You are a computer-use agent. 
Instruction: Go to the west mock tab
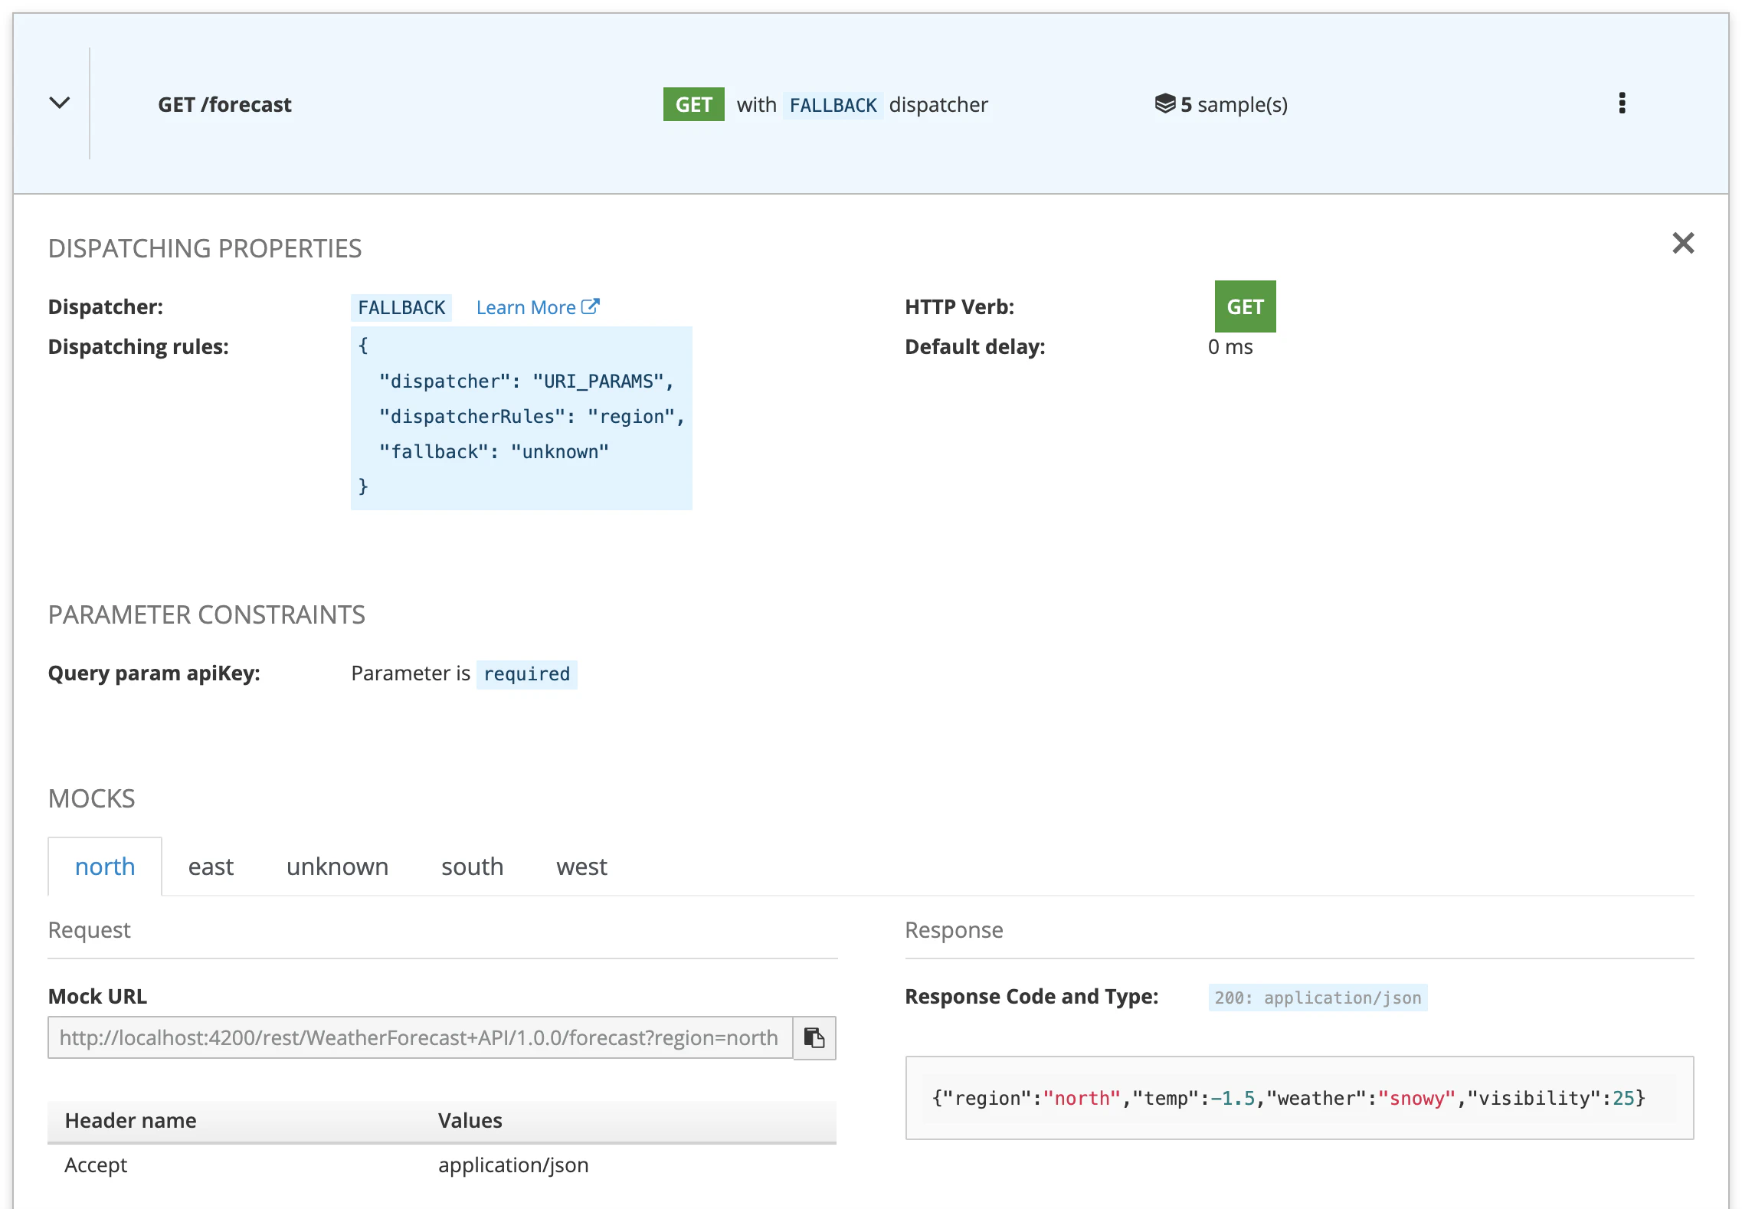[x=581, y=867]
